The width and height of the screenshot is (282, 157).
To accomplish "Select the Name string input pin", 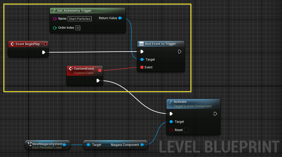I will (x=55, y=19).
